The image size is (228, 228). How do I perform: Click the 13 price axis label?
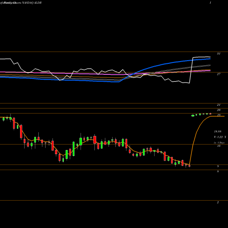click(x=218, y=146)
